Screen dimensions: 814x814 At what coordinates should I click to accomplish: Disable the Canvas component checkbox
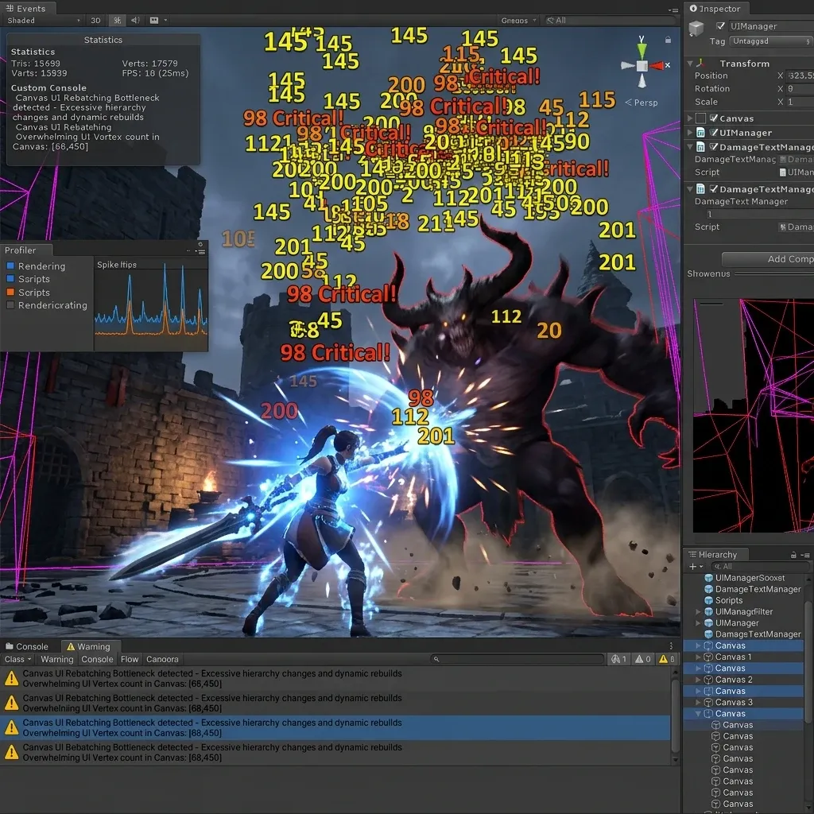point(714,118)
